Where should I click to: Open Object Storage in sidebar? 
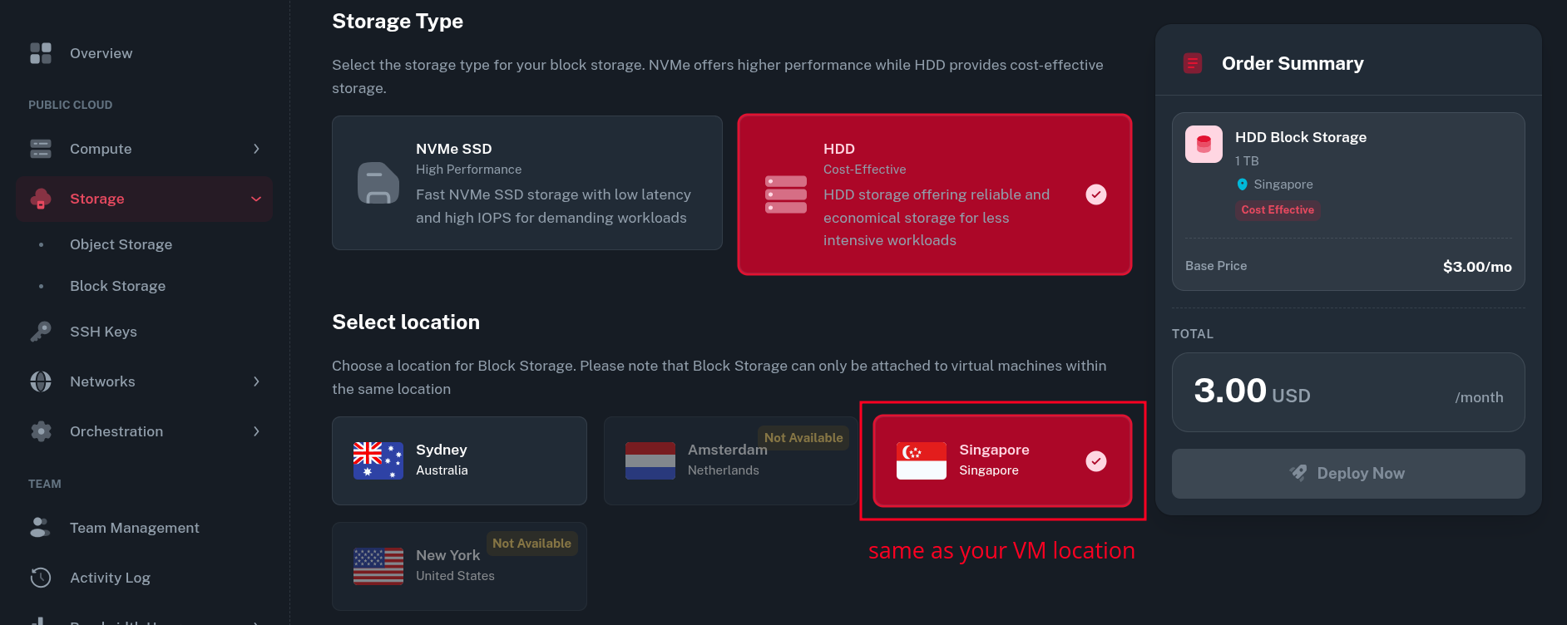[121, 244]
